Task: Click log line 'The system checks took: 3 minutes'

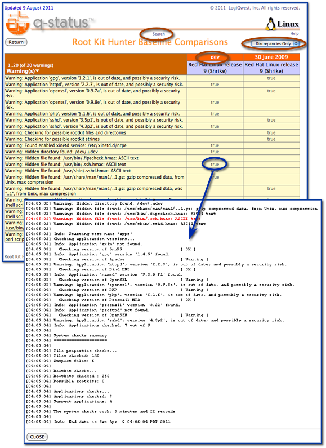Action: 100,412
